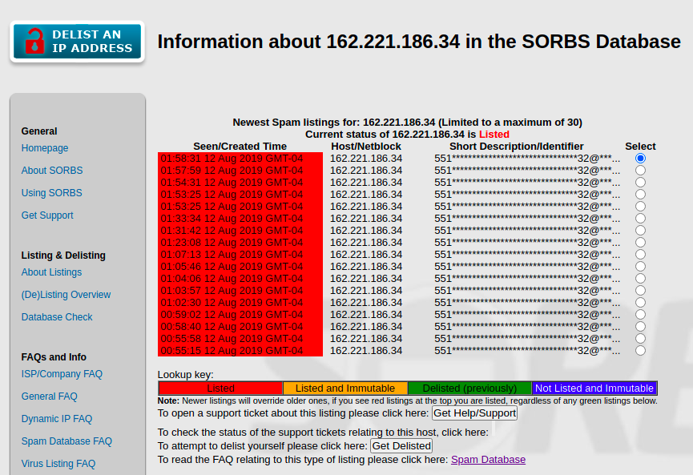Click the 00:59:02 12 Aug 2019 time cell
The height and width of the screenshot is (475, 693).
coord(240,314)
